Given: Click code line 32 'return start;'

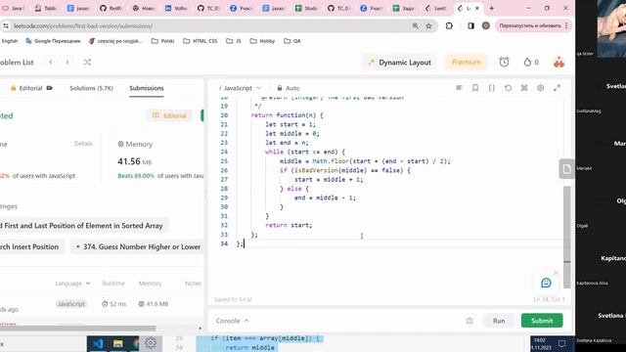Looking at the screenshot, I should (289, 225).
